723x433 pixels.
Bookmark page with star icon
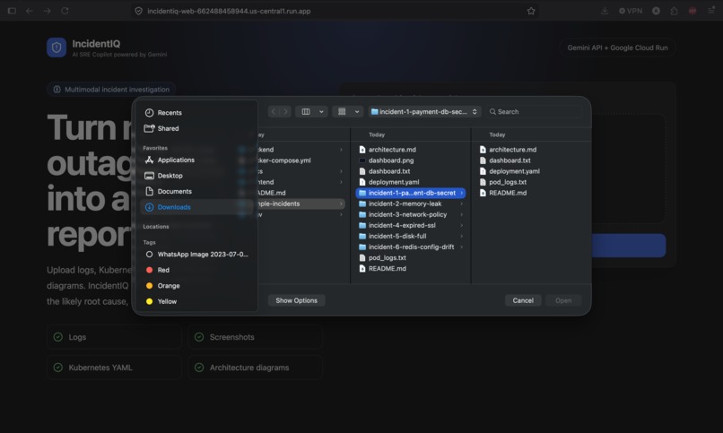(531, 11)
